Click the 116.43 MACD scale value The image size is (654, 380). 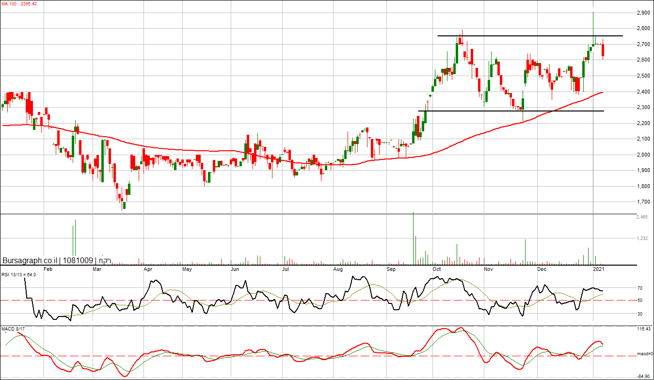(643, 329)
